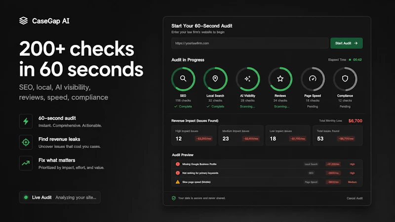Screen dimensions: 395x222
Task: Click the green Elapsed Time indicator dot
Action: pos(350,60)
